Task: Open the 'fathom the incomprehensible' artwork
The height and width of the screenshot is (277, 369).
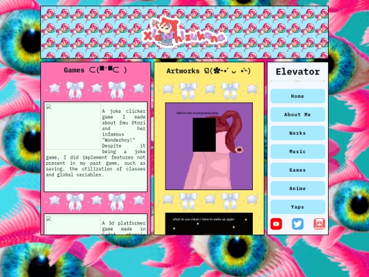Action: pos(209,146)
